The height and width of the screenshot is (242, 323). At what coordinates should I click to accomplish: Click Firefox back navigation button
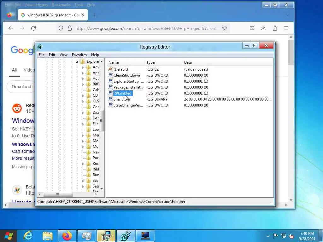[x=11, y=28]
